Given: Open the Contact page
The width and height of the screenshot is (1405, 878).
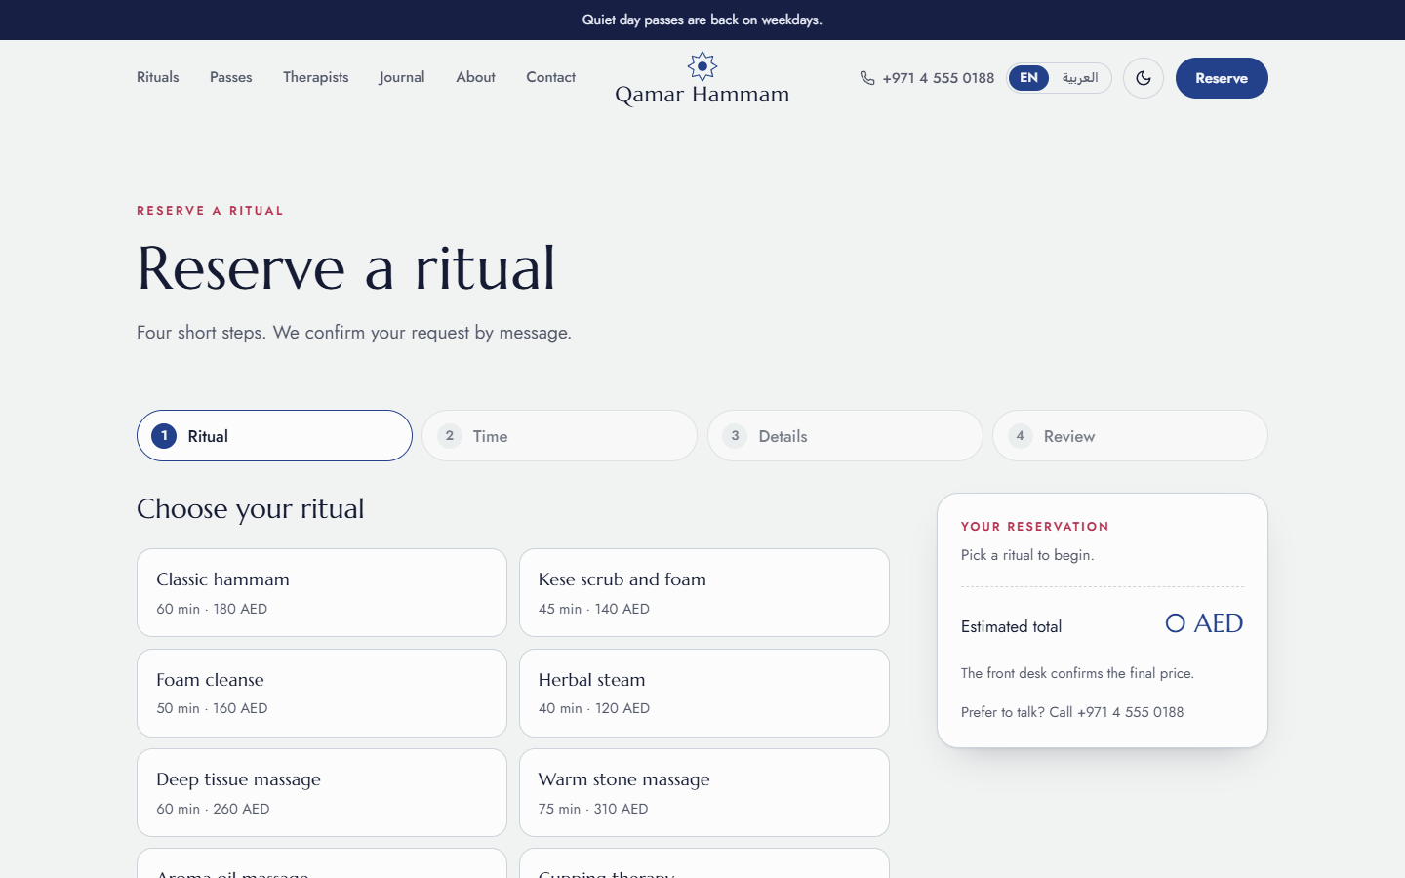Looking at the screenshot, I should pyautogui.click(x=550, y=77).
